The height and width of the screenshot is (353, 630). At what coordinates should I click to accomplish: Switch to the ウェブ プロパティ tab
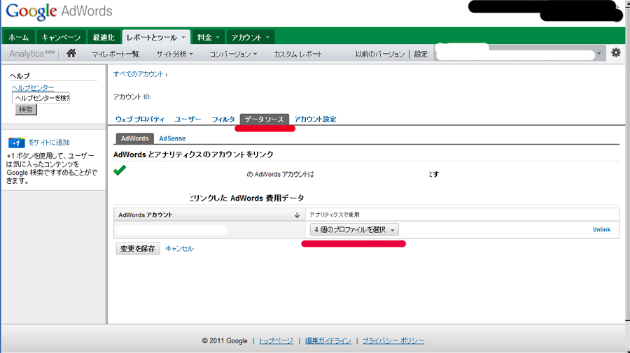click(x=140, y=119)
